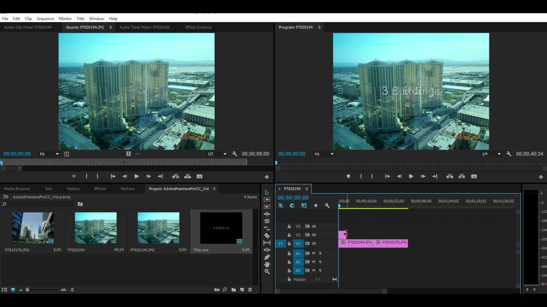The width and height of the screenshot is (547, 307).
Task: Switch to the Effects tab
Action: coord(100,188)
